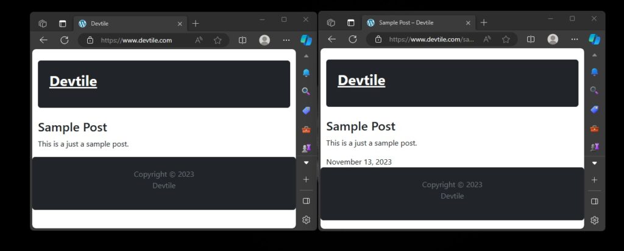Select the 'Sample Post – Devtile' browser tab
This screenshot has height=251, width=624.
click(x=419, y=23)
